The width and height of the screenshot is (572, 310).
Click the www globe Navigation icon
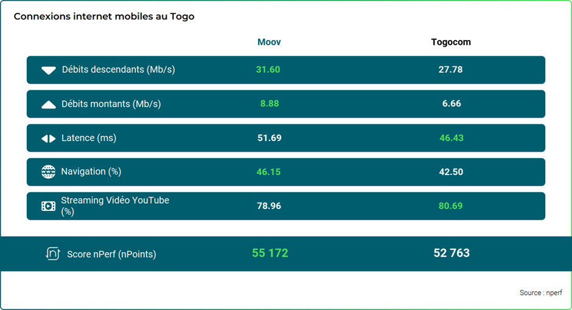click(48, 171)
